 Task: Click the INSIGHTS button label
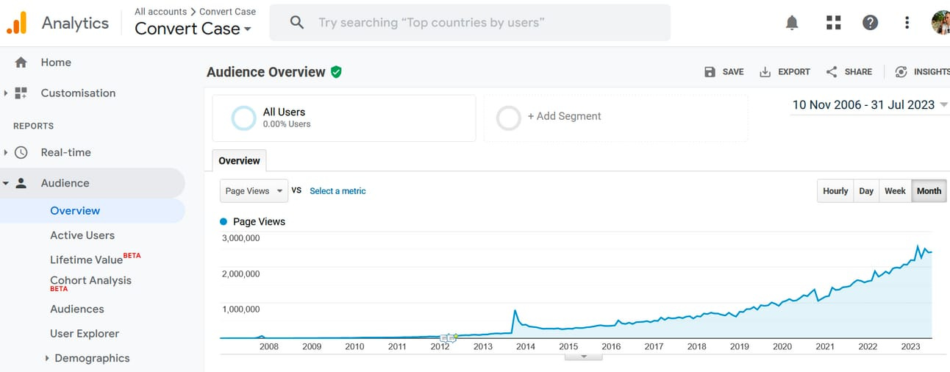tap(932, 72)
